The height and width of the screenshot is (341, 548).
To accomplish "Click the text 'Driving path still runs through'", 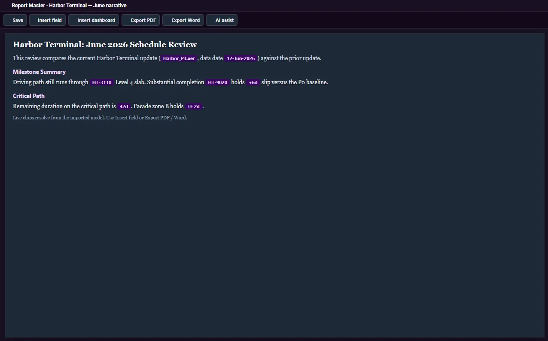I will (x=51, y=82).
